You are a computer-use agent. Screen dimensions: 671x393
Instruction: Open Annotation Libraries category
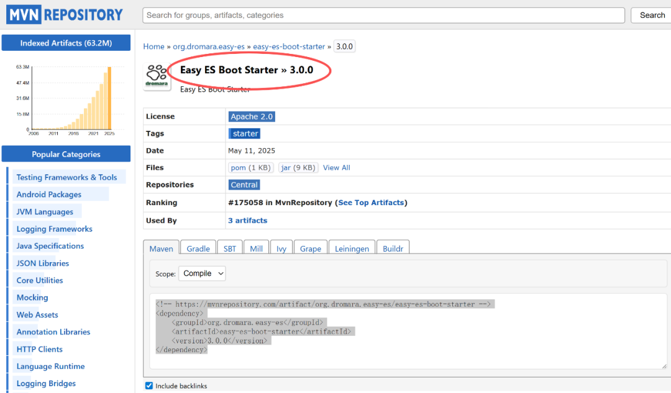click(x=53, y=332)
